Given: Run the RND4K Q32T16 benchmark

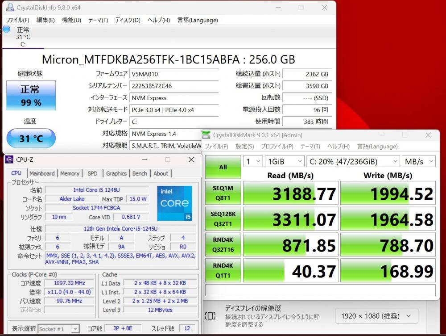Looking at the screenshot, I should point(223,244).
